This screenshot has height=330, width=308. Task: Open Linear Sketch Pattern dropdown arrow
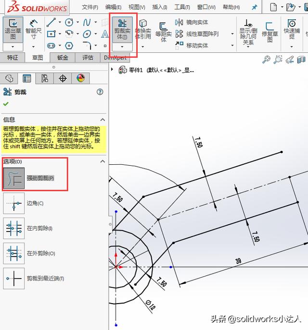point(232,34)
